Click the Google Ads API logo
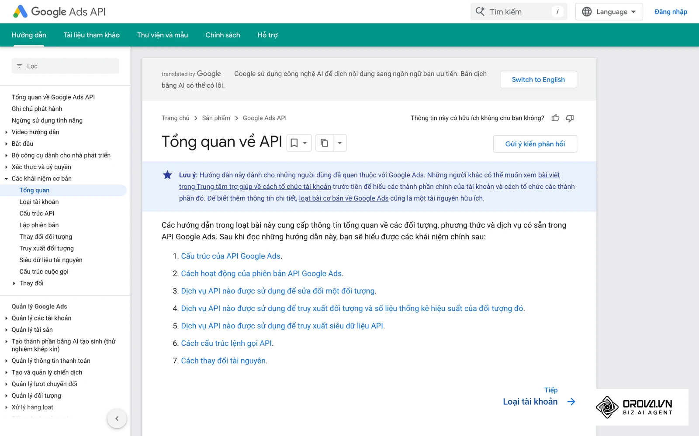The width and height of the screenshot is (699, 436). (x=59, y=12)
